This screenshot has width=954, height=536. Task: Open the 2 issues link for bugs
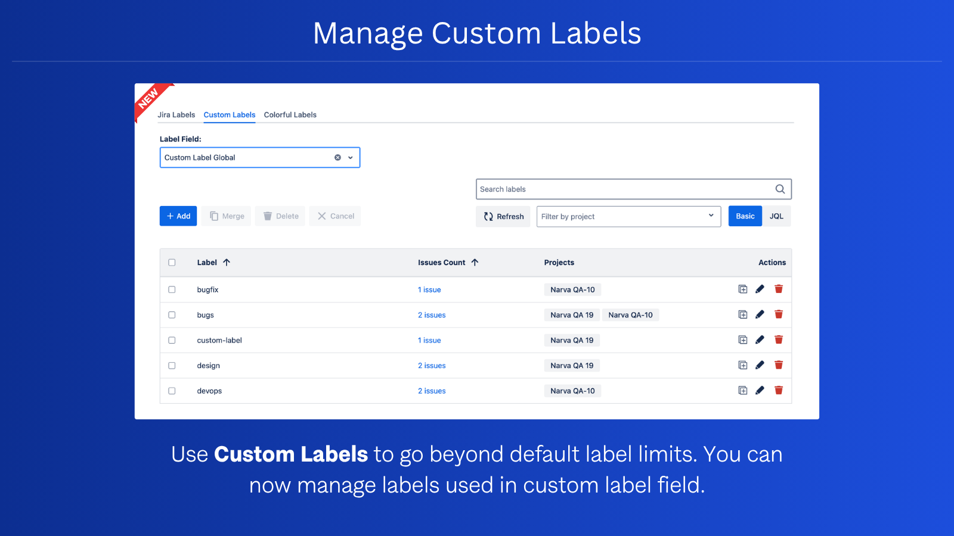(432, 315)
